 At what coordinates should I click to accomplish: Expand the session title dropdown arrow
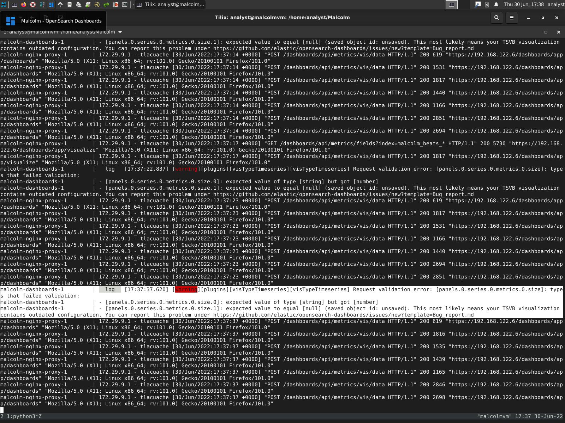pyautogui.click(x=120, y=32)
